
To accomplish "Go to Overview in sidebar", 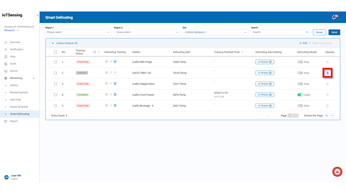I will pos(15,42).
